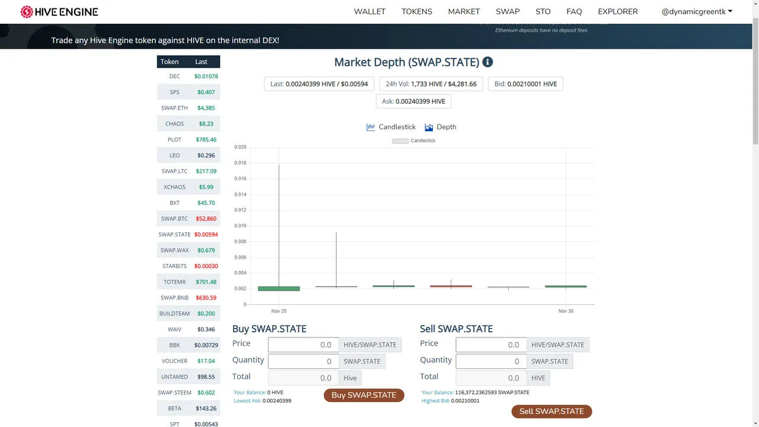The height and width of the screenshot is (427, 759).
Task: Open the WALLET menu
Action: [369, 11]
